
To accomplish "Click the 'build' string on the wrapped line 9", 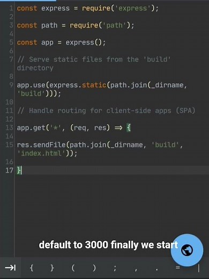I will pyautogui.click(x=31, y=93).
